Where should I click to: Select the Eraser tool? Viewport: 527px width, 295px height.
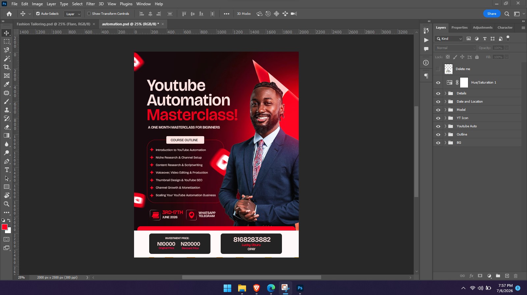pyautogui.click(x=7, y=127)
